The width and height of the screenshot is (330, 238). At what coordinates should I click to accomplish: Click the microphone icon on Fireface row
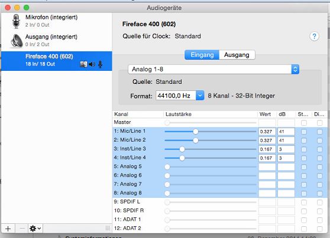click(x=101, y=64)
